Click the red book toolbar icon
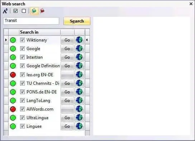195x141 pixels. (x=42, y=11)
